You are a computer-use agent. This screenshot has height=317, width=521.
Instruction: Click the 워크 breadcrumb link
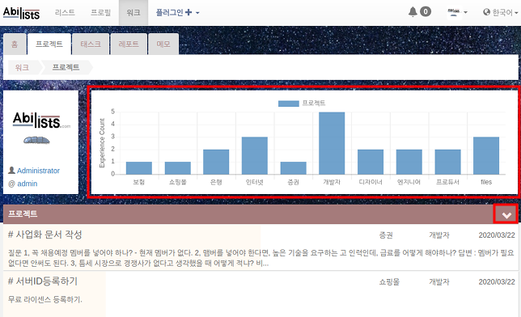tap(23, 67)
